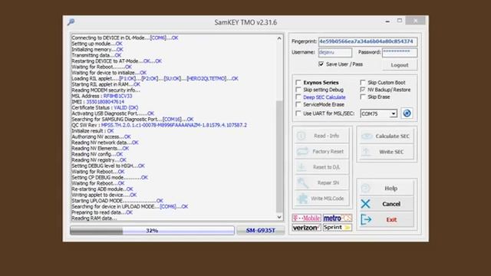Click the SM-G935T model label

pos(261,231)
